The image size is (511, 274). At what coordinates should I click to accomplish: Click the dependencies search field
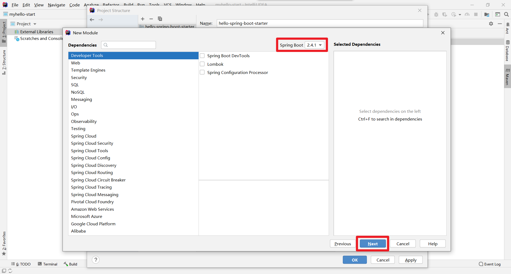pos(129,45)
